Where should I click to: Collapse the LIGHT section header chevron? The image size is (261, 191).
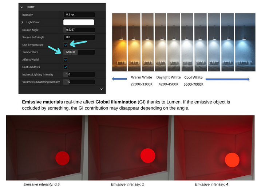pos(22,7)
